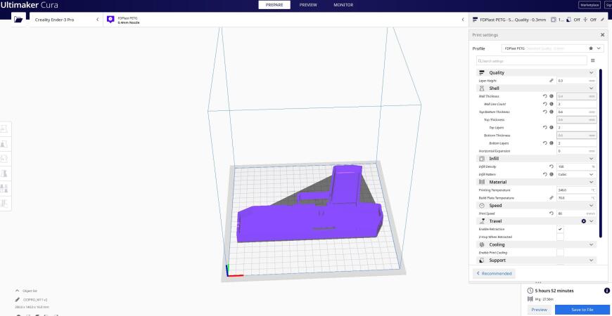Collapse the Cooling settings section
The height and width of the screenshot is (316, 612).
[537, 244]
